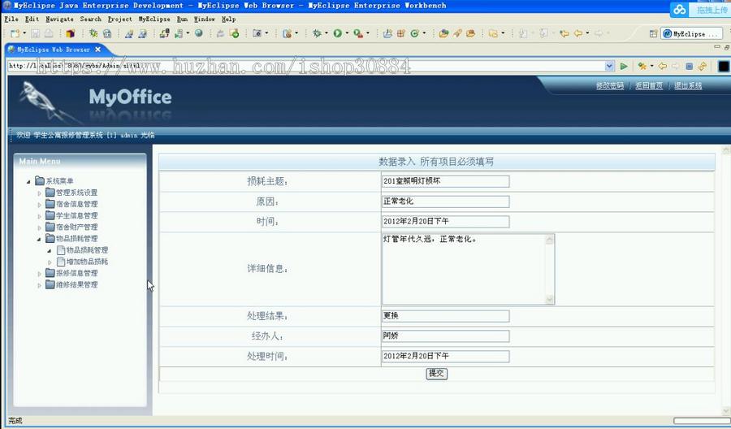The height and width of the screenshot is (429, 731).
Task: Expand the 学生信息管理 tree folder
Action: click(x=39, y=216)
